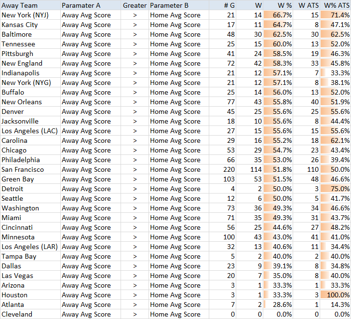Click the Paramater A header cell
The width and height of the screenshot is (351, 319).
click(91, 5)
